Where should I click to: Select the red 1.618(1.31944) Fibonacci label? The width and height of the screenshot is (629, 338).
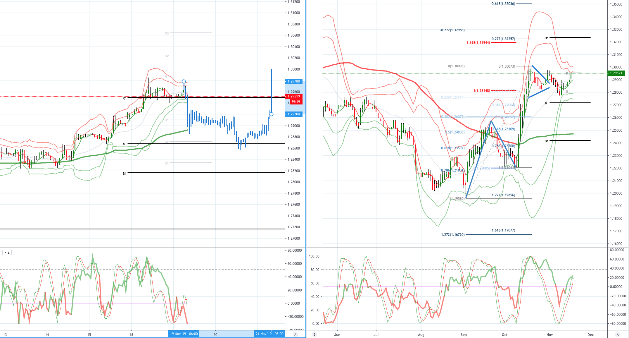tap(478, 43)
